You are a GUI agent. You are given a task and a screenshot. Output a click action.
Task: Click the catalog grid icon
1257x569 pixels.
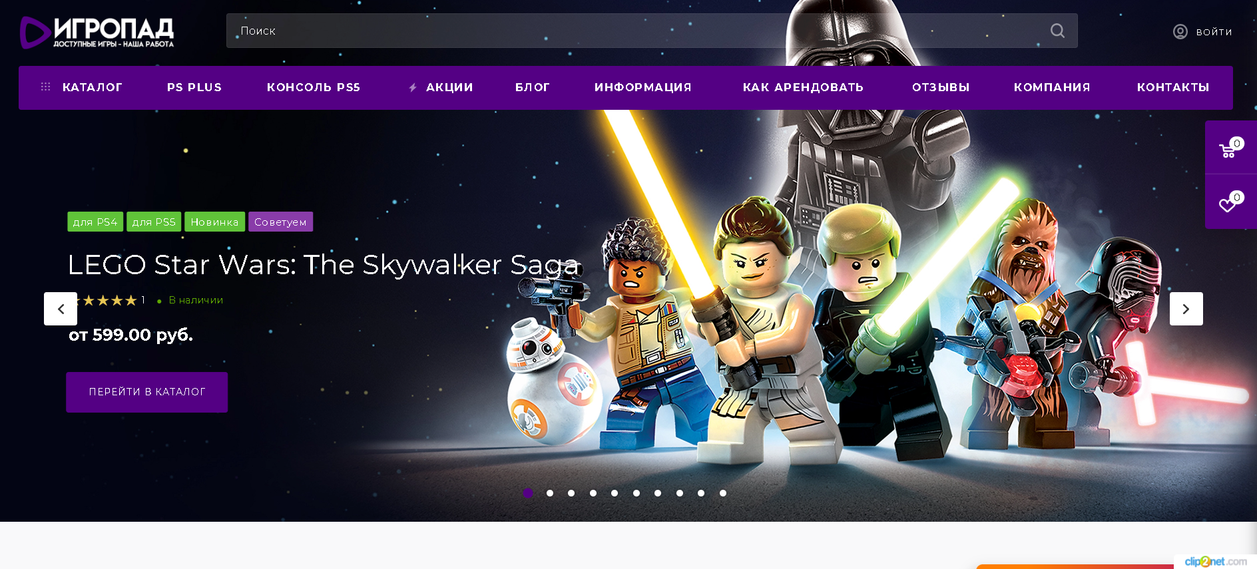45,87
